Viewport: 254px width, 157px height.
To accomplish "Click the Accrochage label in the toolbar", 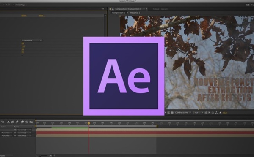I will (20, 5).
